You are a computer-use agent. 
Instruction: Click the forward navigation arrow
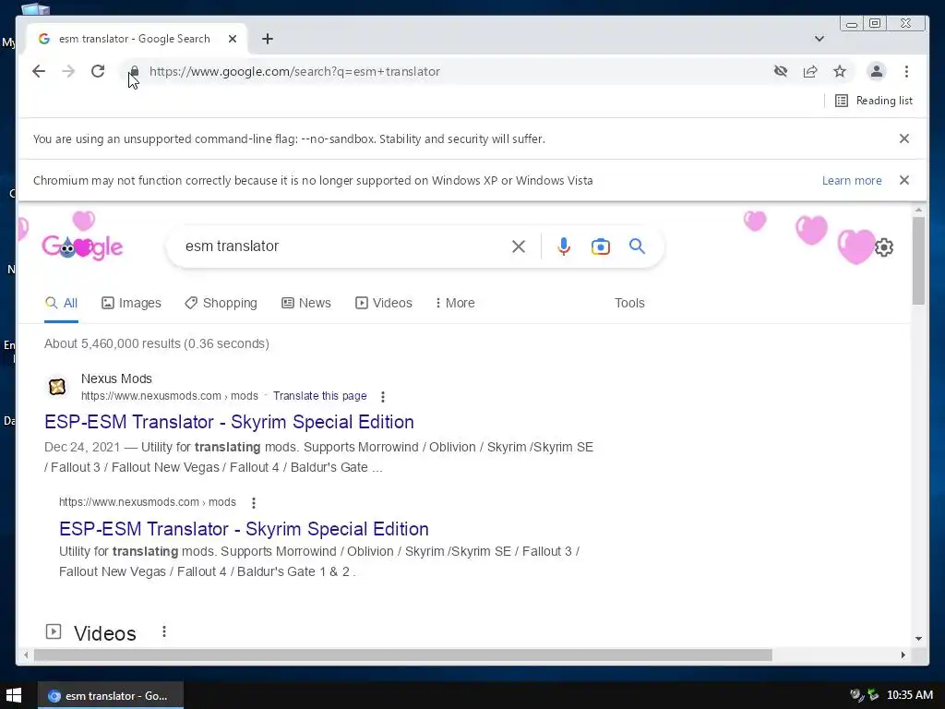click(x=68, y=71)
